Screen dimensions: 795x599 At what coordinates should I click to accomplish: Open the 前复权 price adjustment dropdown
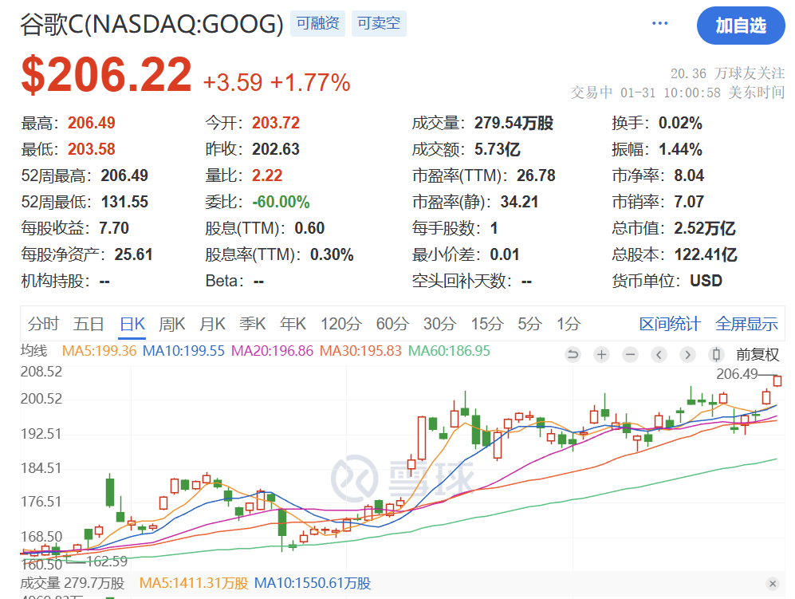(x=758, y=354)
